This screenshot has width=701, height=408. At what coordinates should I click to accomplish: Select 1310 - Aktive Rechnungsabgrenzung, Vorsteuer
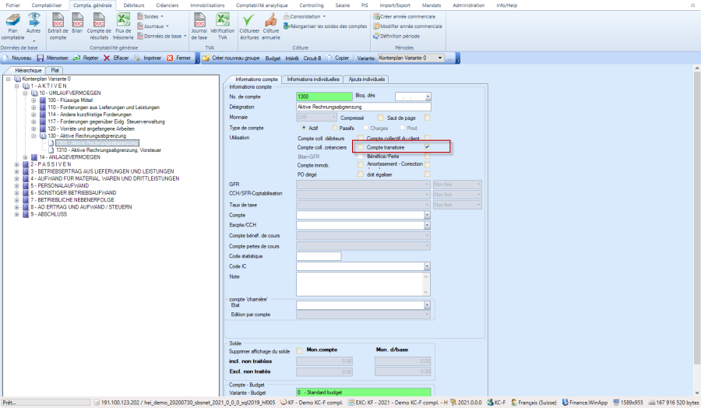click(108, 150)
